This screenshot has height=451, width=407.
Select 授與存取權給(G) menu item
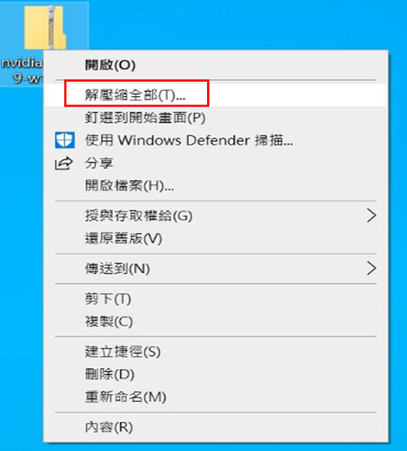(x=216, y=216)
